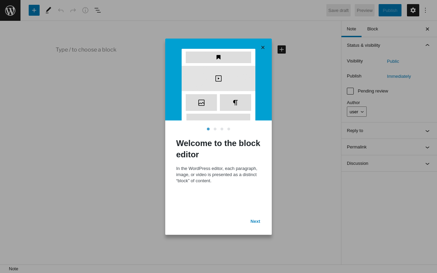The image size is (437, 273).
Task: Switch to the Note tab
Action: click(352, 29)
